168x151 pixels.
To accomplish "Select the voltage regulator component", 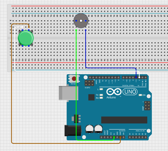I will pyautogui.click(x=76, y=118).
